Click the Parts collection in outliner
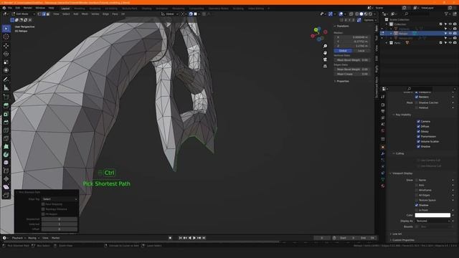This screenshot has height=258, width=459. point(397,43)
